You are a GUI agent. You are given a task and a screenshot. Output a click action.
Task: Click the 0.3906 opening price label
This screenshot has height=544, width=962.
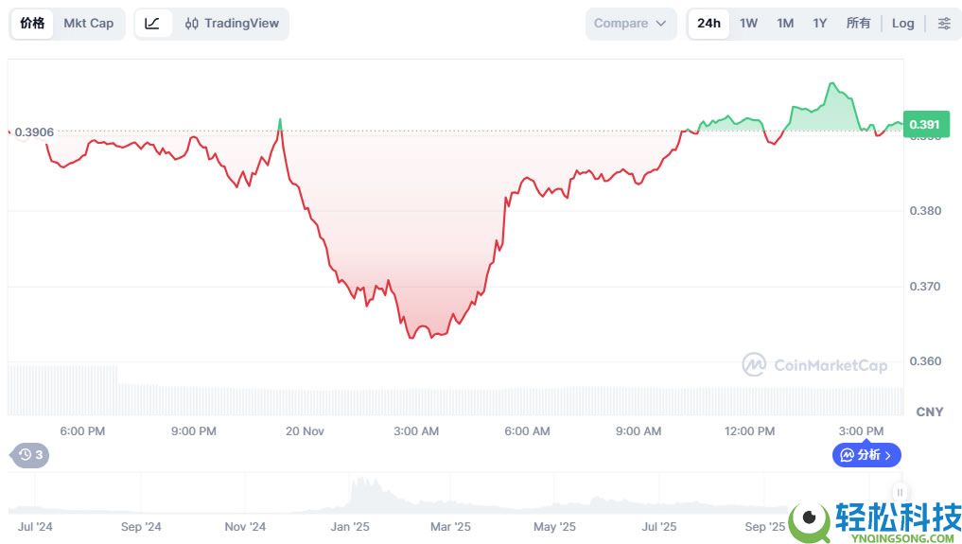[x=34, y=132]
